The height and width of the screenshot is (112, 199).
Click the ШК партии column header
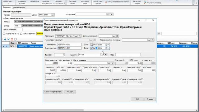pos(23,43)
